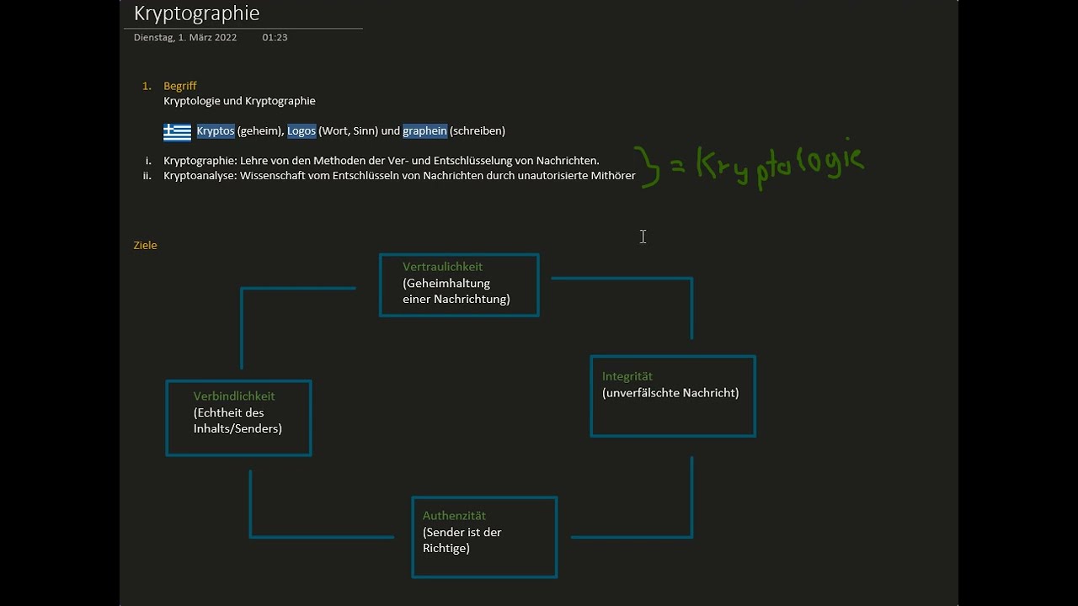Click the text Sender ist der Richtige

pos(462,540)
